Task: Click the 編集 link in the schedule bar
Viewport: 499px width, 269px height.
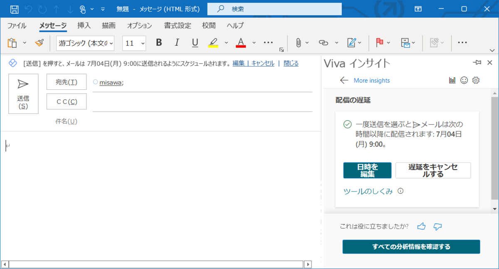Action: 238,63
